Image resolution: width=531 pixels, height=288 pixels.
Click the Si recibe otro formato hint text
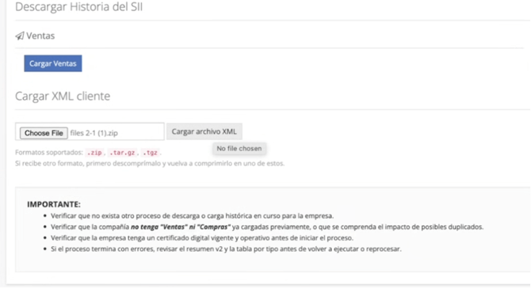(x=150, y=163)
